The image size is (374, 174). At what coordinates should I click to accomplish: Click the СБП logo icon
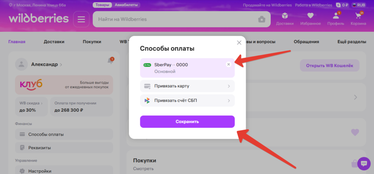click(147, 101)
